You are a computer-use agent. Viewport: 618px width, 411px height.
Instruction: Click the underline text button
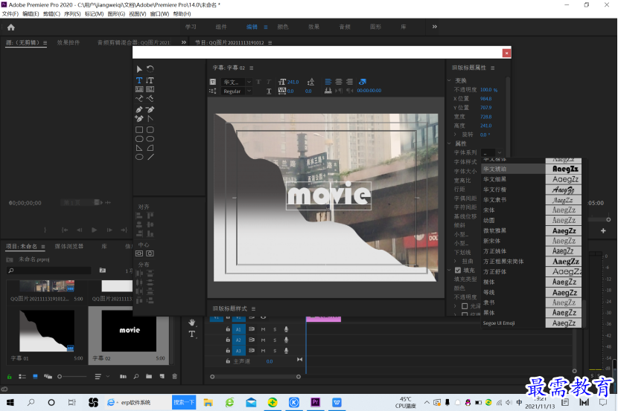(x=269, y=91)
